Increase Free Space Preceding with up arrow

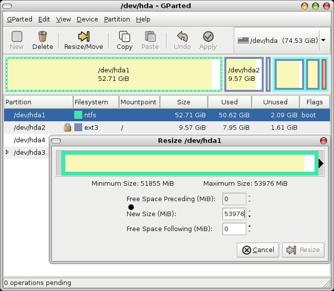249,196
